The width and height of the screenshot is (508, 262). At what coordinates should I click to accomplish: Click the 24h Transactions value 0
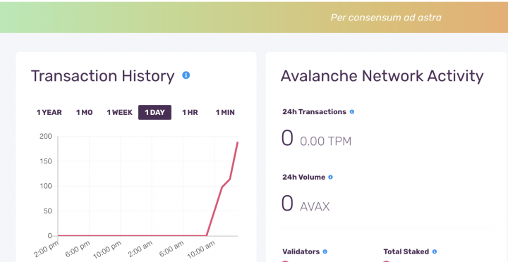coord(287,139)
